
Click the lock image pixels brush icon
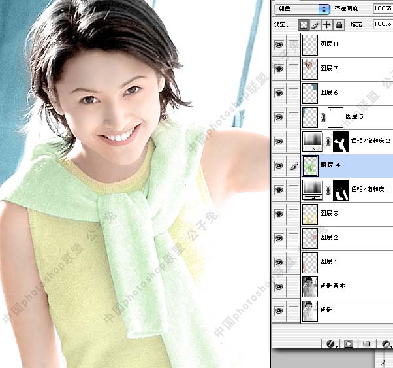(x=315, y=25)
